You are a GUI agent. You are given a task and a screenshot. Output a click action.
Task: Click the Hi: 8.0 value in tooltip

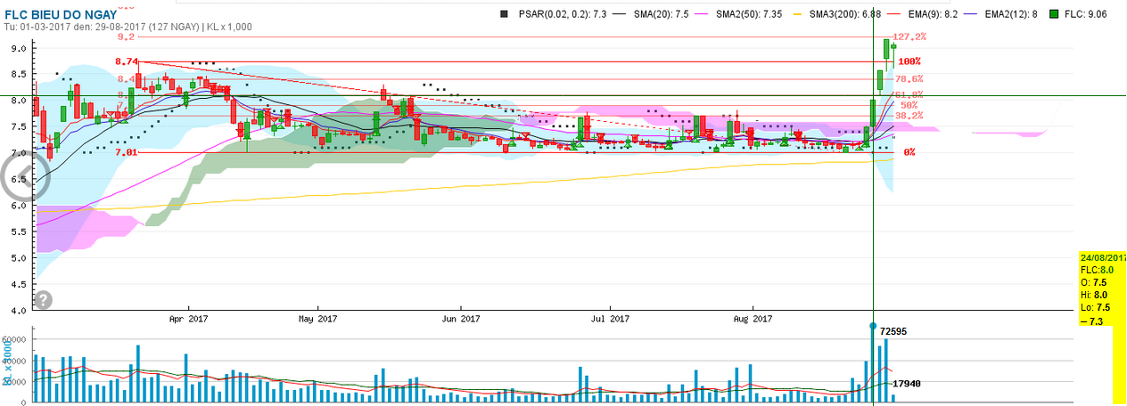click(x=1093, y=294)
